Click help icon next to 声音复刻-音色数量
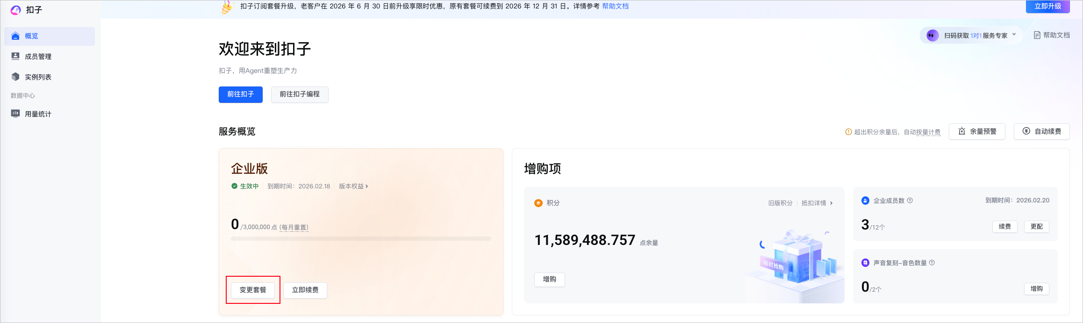This screenshot has height=323, width=1083. pos(932,263)
